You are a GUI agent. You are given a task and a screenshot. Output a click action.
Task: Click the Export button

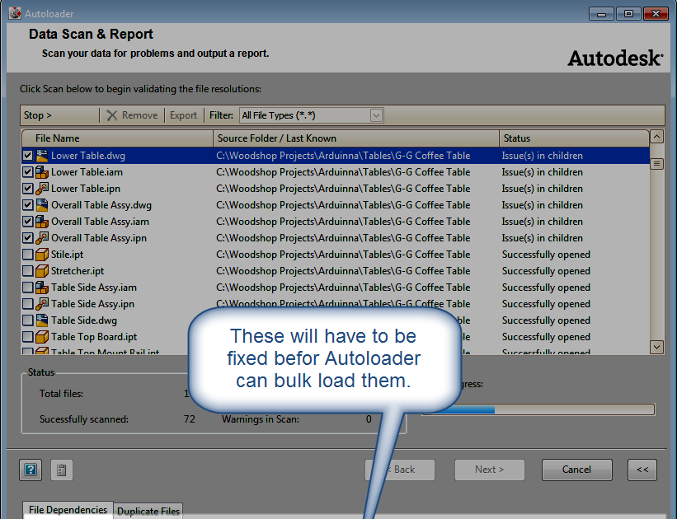click(x=183, y=115)
